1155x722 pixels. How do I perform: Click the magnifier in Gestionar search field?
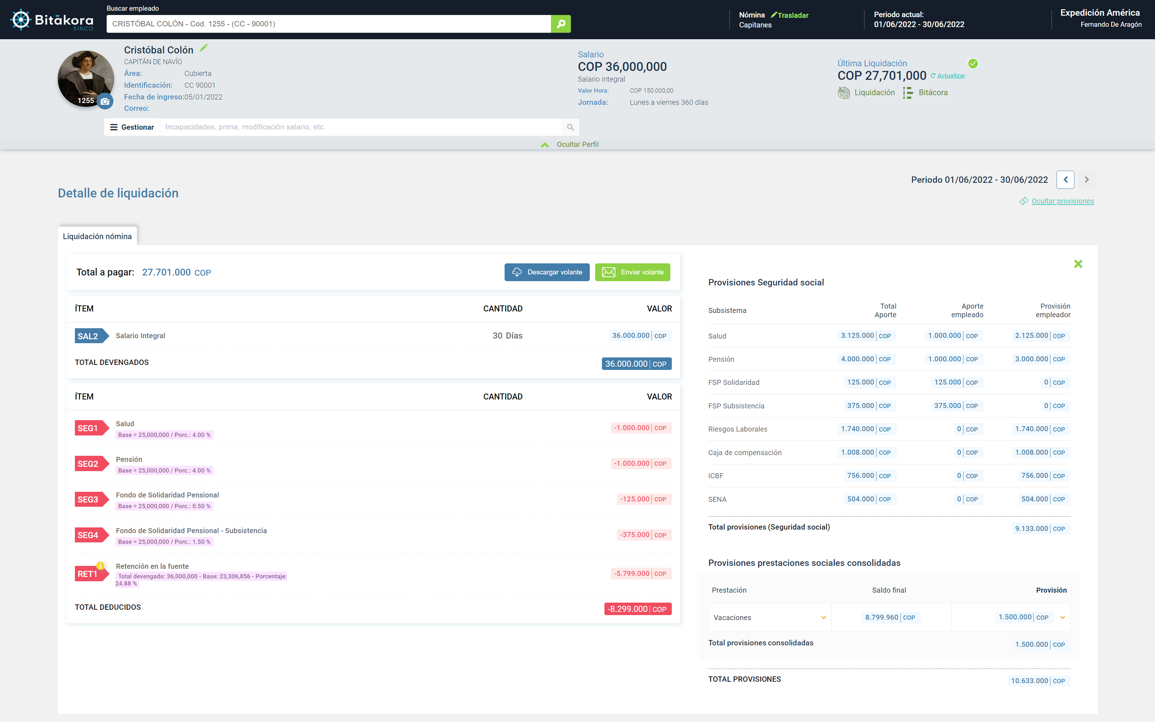(570, 127)
